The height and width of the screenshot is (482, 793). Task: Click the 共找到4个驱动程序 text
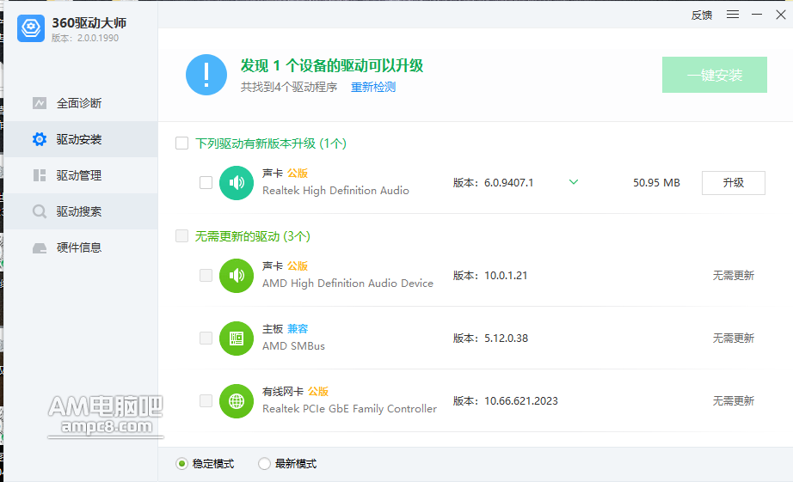(289, 87)
